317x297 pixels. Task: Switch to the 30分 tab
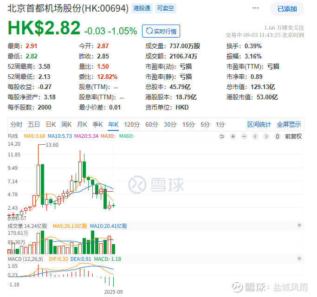coord(170,124)
